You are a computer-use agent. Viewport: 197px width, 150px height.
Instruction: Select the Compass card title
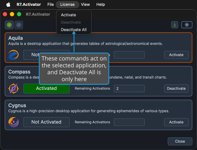(19, 72)
